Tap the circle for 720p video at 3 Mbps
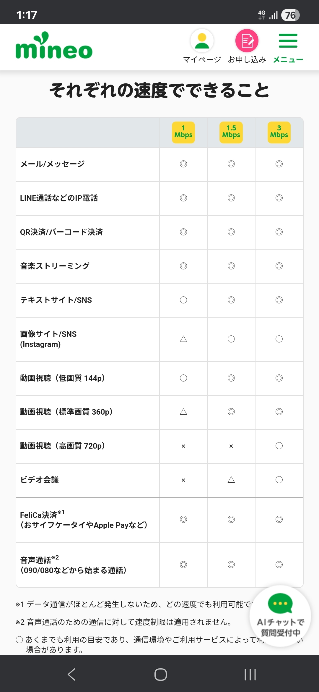 pos(279,446)
